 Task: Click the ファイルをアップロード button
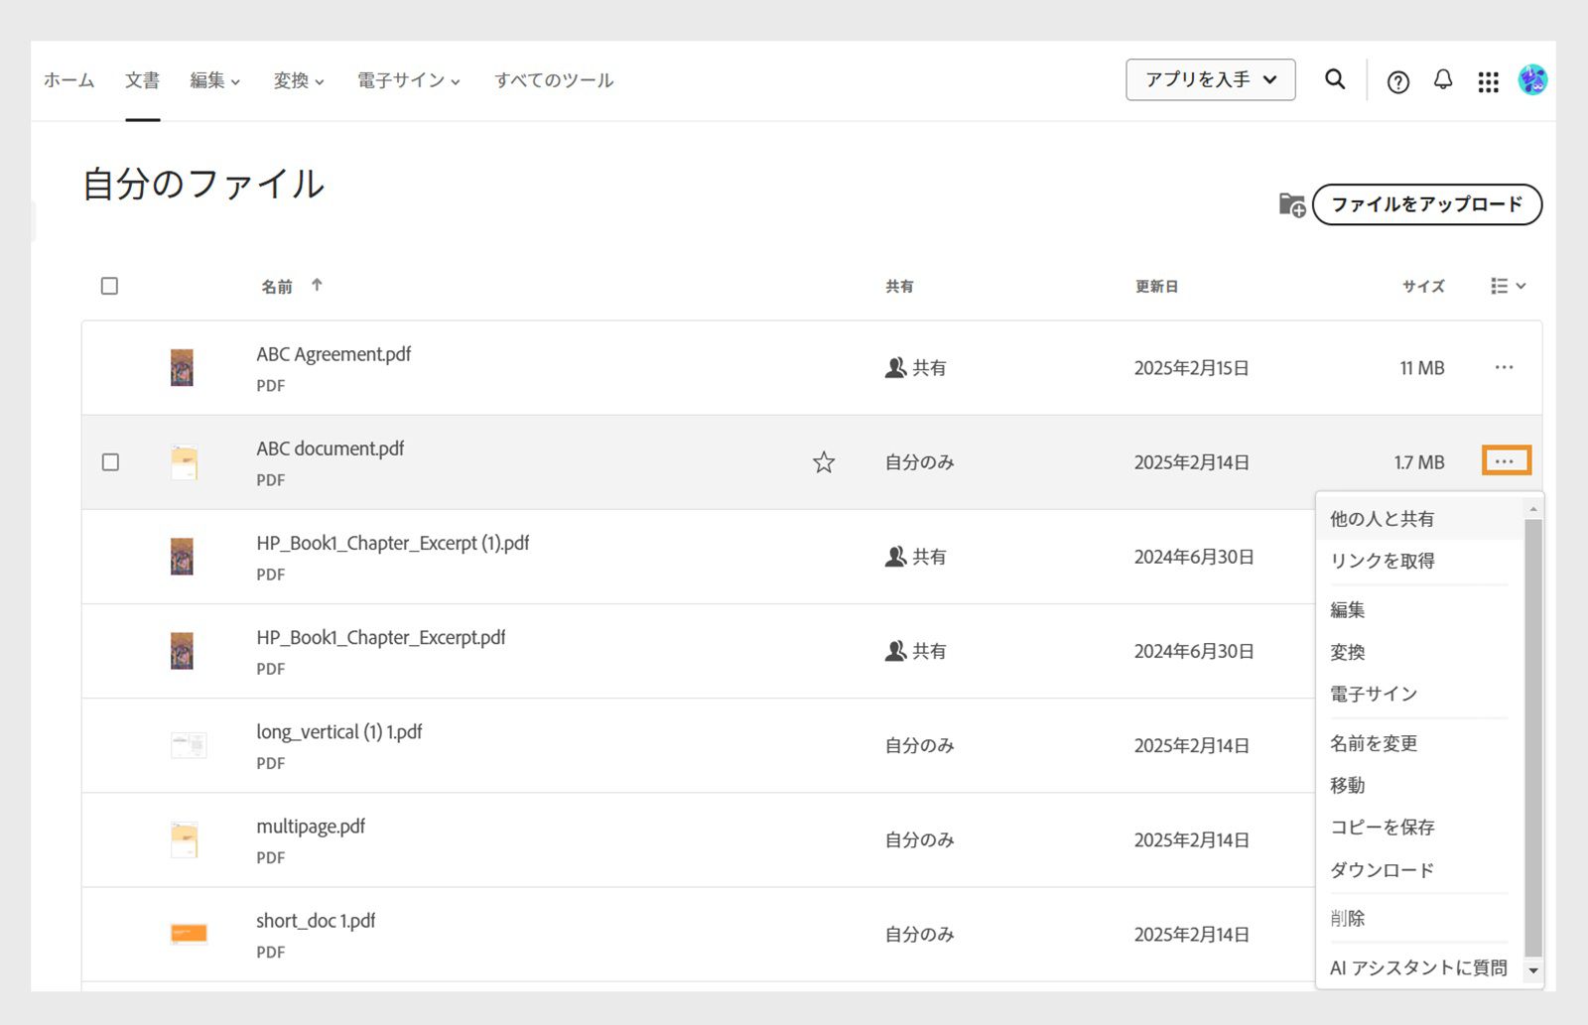tap(1426, 204)
